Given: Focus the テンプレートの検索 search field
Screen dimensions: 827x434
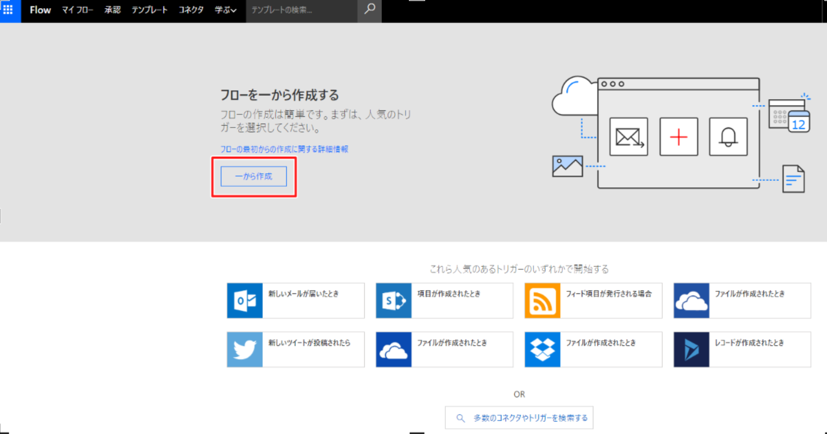Looking at the screenshot, I should pos(302,10).
